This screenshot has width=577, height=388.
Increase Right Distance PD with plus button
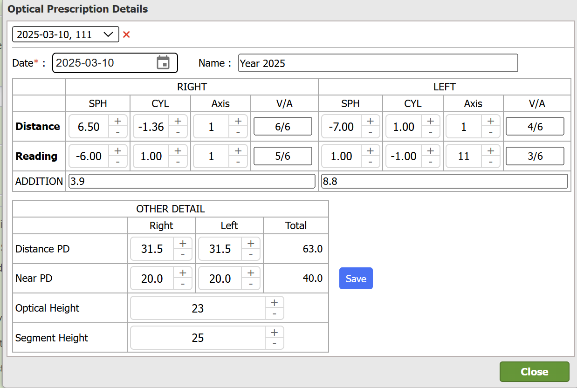[x=183, y=244]
